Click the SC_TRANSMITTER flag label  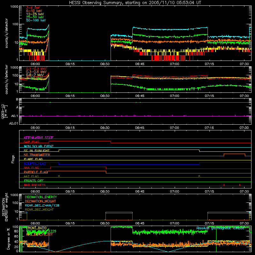(37, 155)
